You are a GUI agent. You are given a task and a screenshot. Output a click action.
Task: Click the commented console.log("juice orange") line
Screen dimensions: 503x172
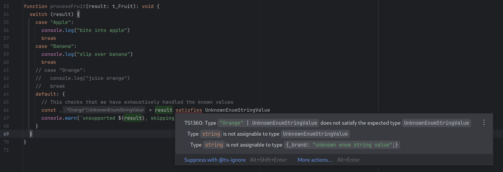click(x=83, y=78)
